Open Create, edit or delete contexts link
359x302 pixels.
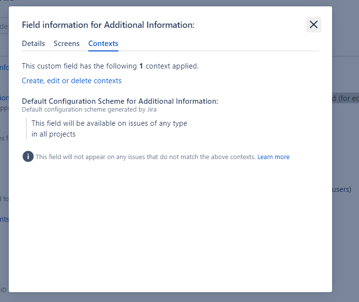pos(72,81)
